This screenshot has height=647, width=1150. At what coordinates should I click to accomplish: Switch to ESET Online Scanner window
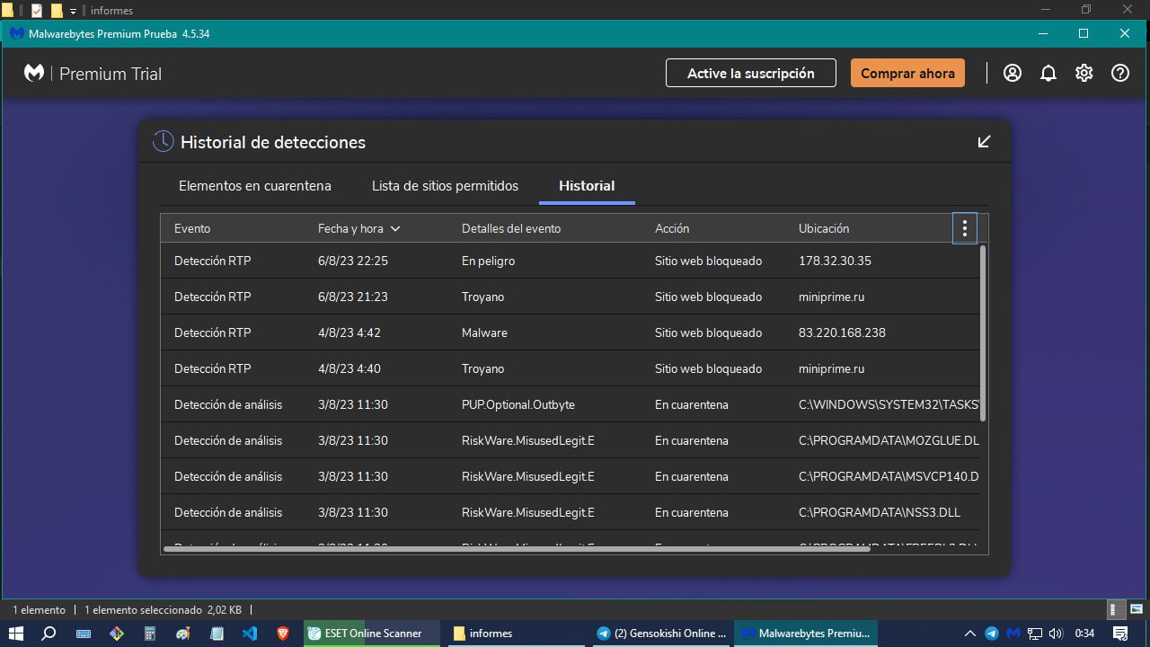pos(372,633)
